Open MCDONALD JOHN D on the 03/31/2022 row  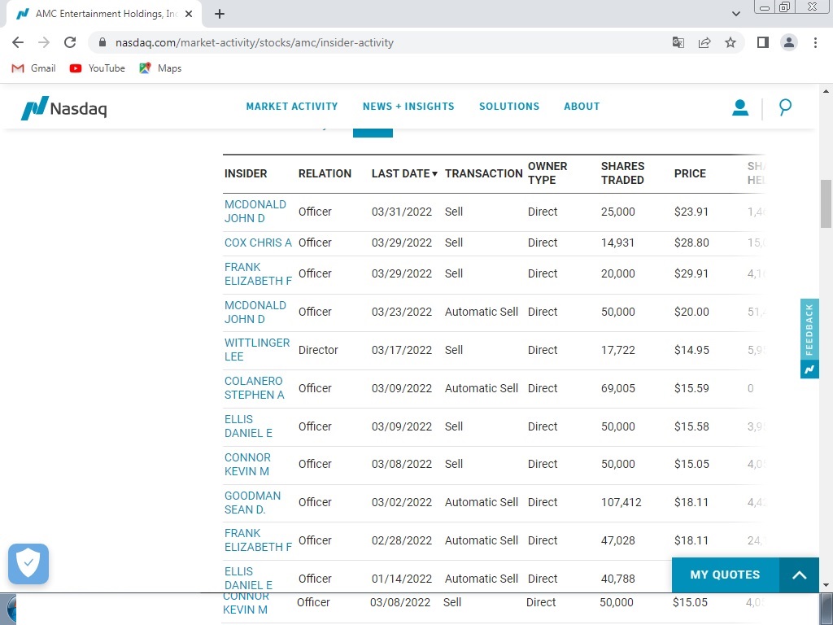[x=255, y=212]
